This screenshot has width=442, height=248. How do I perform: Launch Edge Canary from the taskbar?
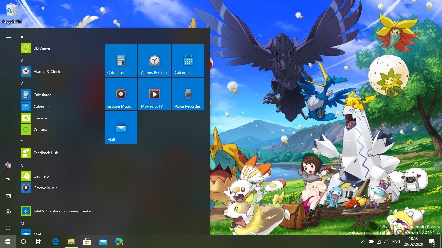[x=119, y=242]
